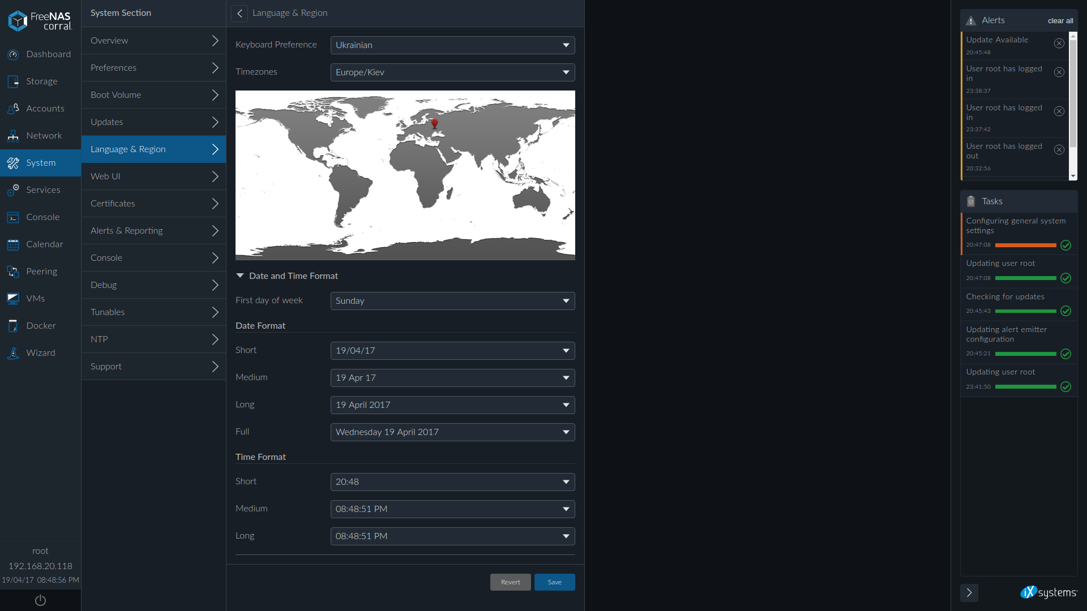1087x611 pixels.
Task: Open the Docker section icon
Action: [x=13, y=326]
